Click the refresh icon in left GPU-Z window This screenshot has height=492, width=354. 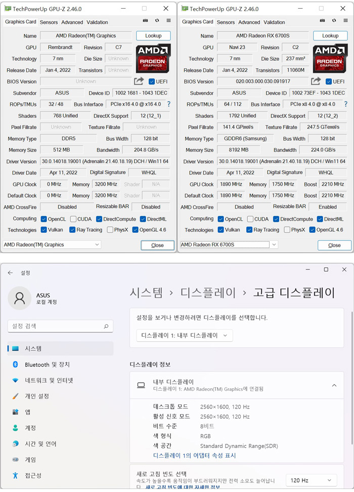[157, 20]
